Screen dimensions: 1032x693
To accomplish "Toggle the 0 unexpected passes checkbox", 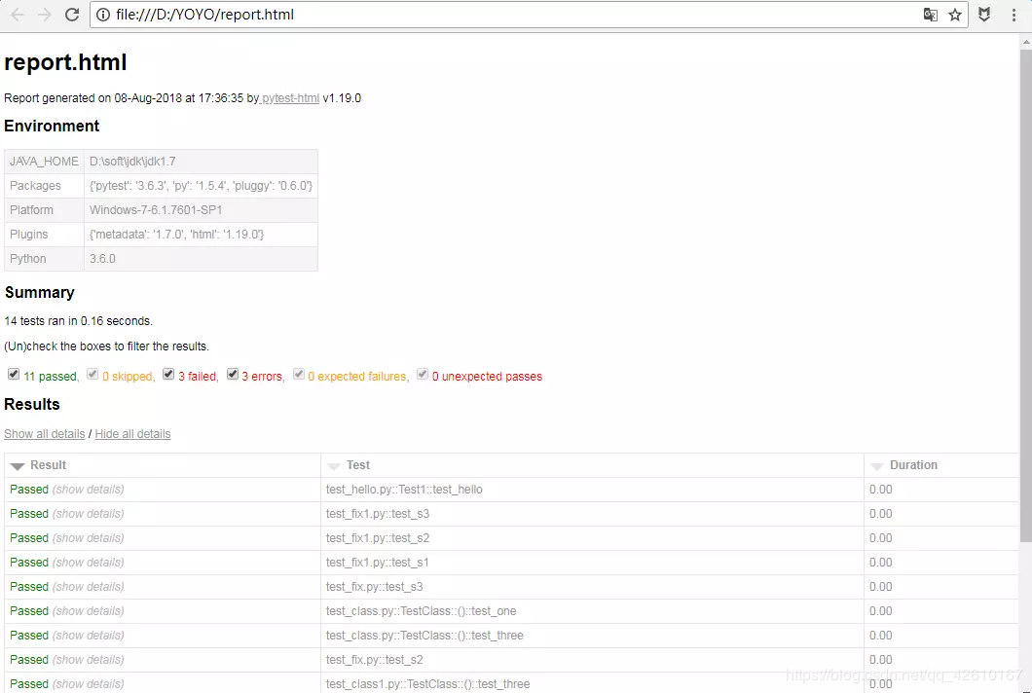I will (423, 375).
